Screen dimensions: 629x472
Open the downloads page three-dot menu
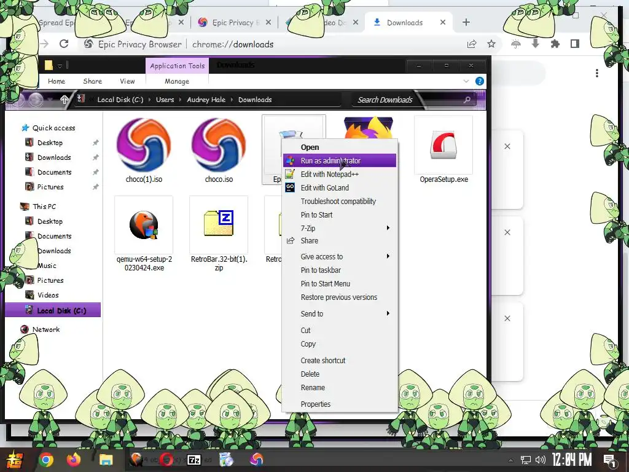597,73
